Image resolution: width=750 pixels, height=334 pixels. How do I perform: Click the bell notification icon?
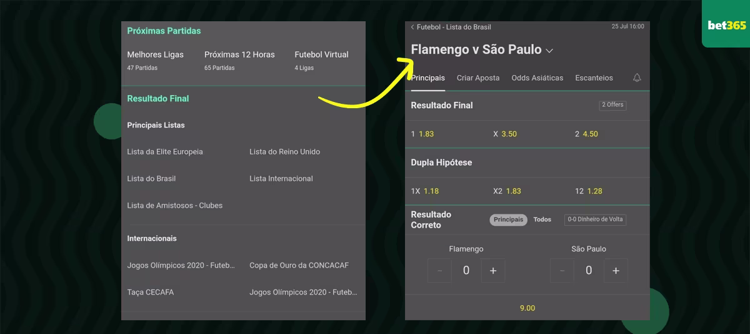pos(637,78)
